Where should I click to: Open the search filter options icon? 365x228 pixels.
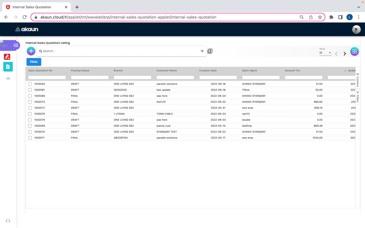[x=202, y=51]
